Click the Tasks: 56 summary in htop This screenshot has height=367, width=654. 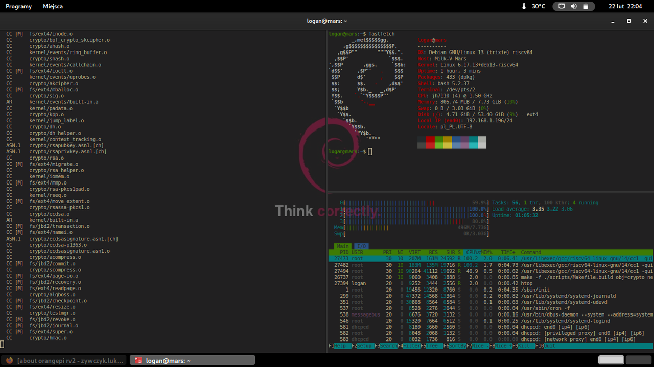(x=545, y=203)
